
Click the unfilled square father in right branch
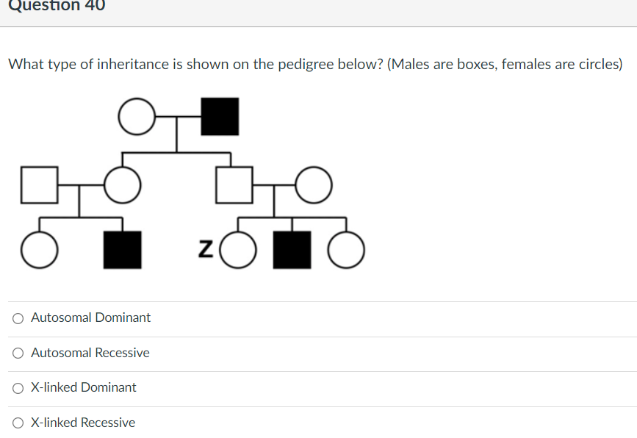(234, 184)
